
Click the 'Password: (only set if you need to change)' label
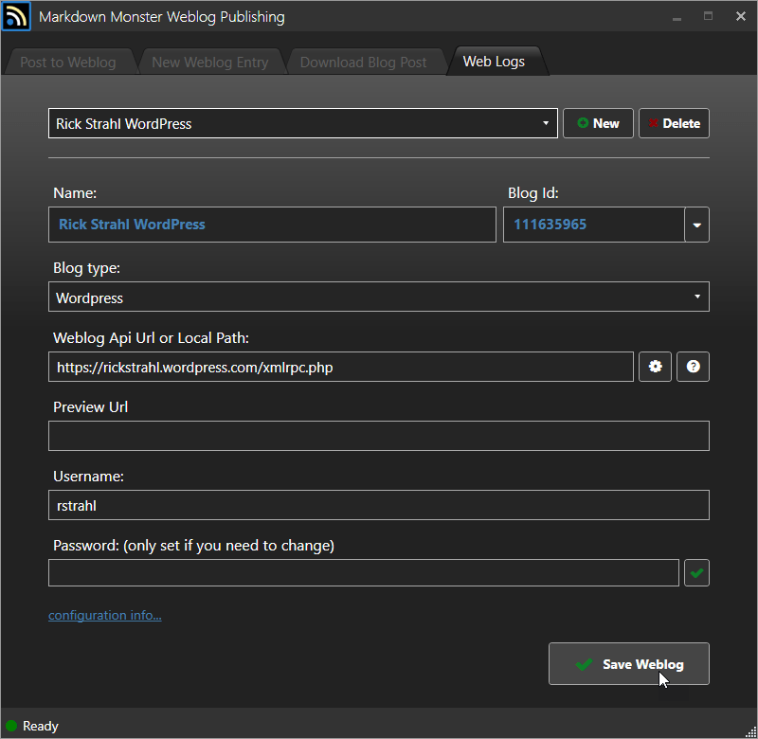(x=193, y=546)
